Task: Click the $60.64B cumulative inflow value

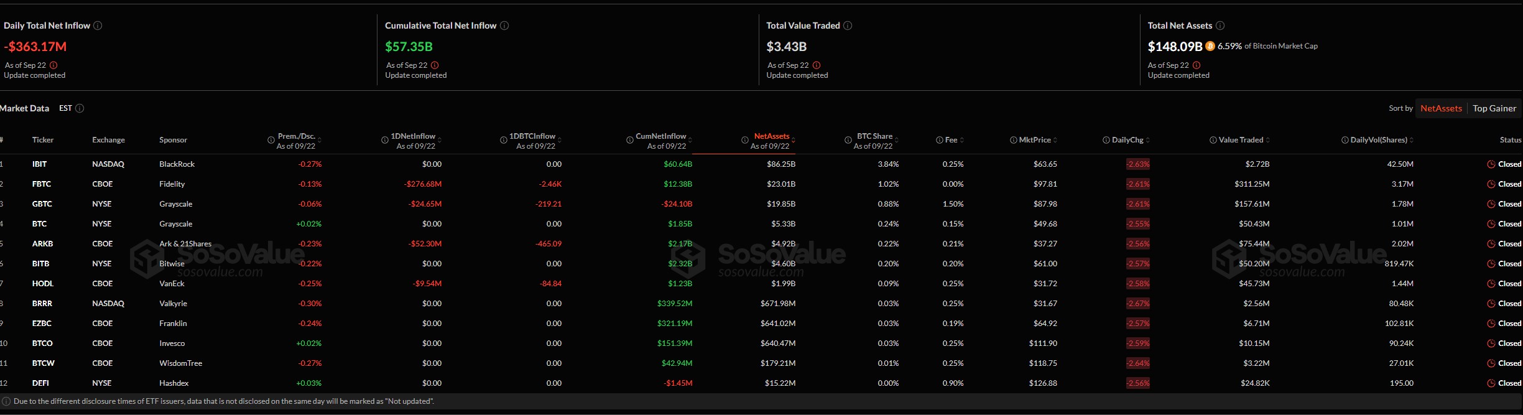Action: coord(678,164)
